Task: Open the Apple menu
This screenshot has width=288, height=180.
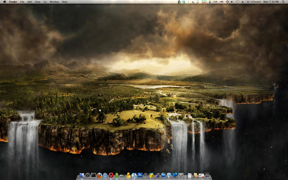Action: click(5, 2)
